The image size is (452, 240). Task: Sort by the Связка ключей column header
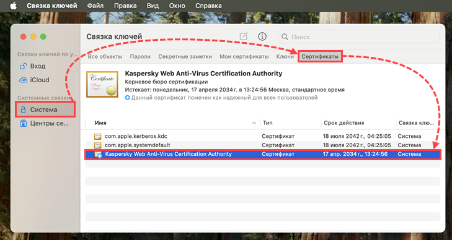pos(416,122)
